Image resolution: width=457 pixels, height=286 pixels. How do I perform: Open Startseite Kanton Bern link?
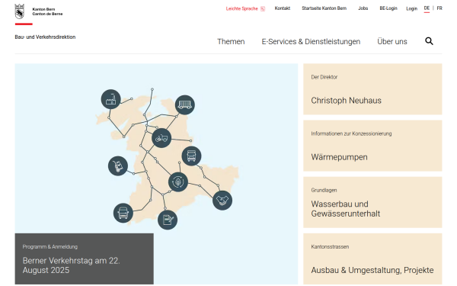324,8
